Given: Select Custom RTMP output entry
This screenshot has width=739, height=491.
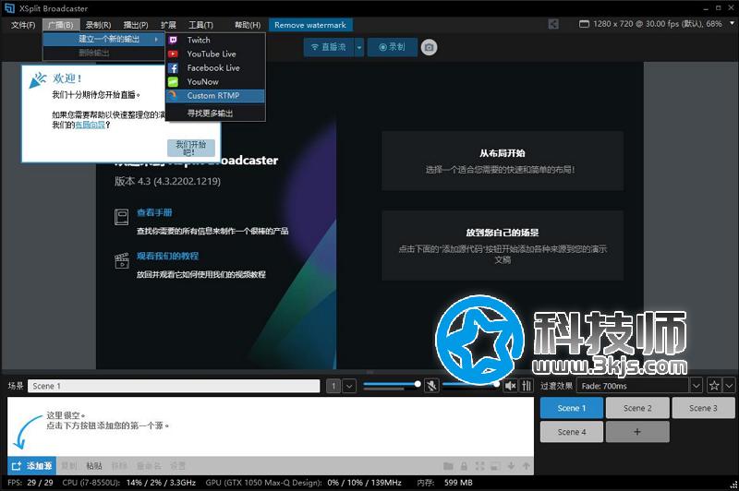Looking at the screenshot, I should click(x=215, y=96).
